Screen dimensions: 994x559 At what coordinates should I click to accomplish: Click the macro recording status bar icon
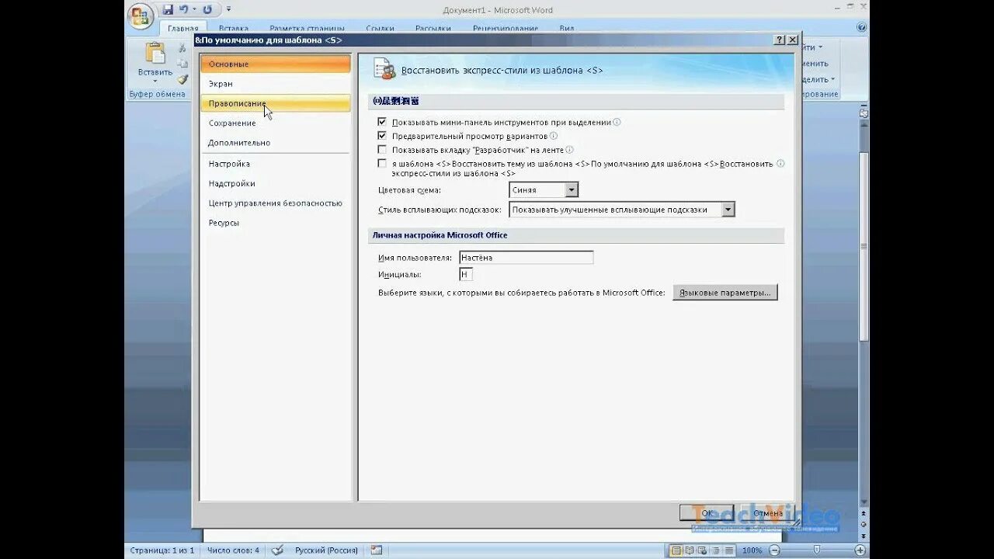(x=377, y=550)
